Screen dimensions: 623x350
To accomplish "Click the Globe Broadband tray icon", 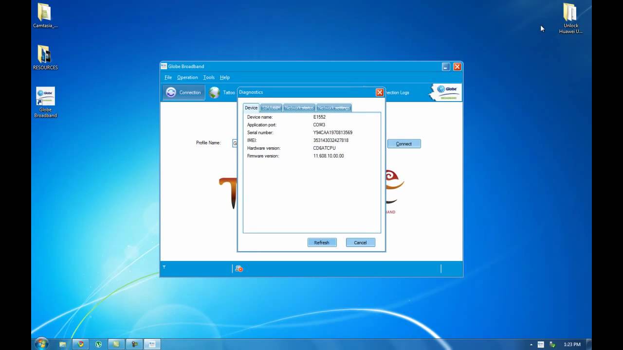I will point(541,345).
